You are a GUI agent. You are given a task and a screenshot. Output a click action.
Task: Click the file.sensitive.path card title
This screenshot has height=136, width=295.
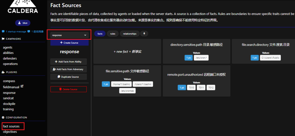click(x=127, y=71)
